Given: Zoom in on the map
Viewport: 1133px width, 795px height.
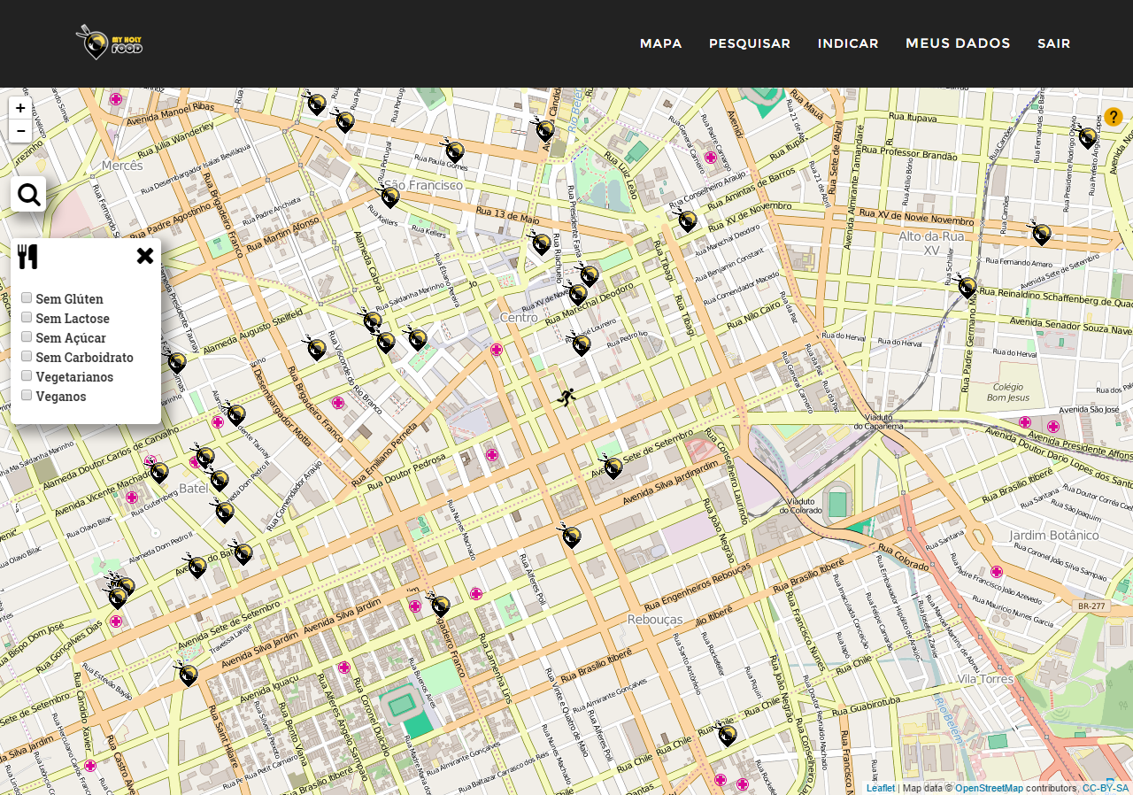Looking at the screenshot, I should 20,108.
